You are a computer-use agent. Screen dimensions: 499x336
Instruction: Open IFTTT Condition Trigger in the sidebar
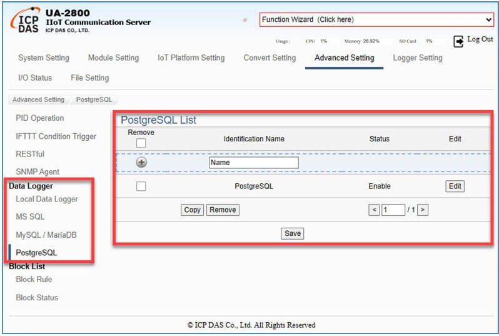56,136
